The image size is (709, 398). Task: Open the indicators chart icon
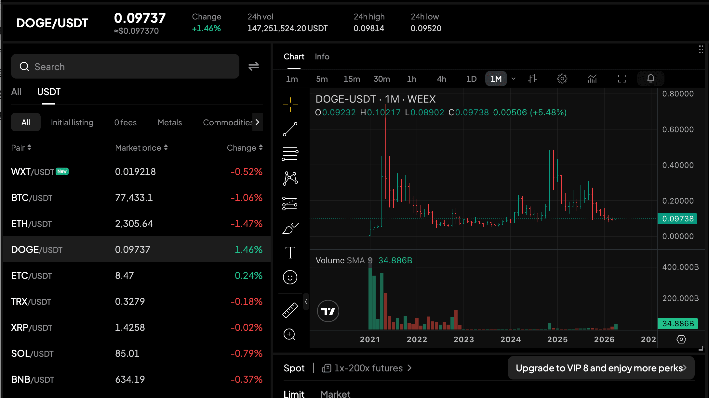point(592,79)
